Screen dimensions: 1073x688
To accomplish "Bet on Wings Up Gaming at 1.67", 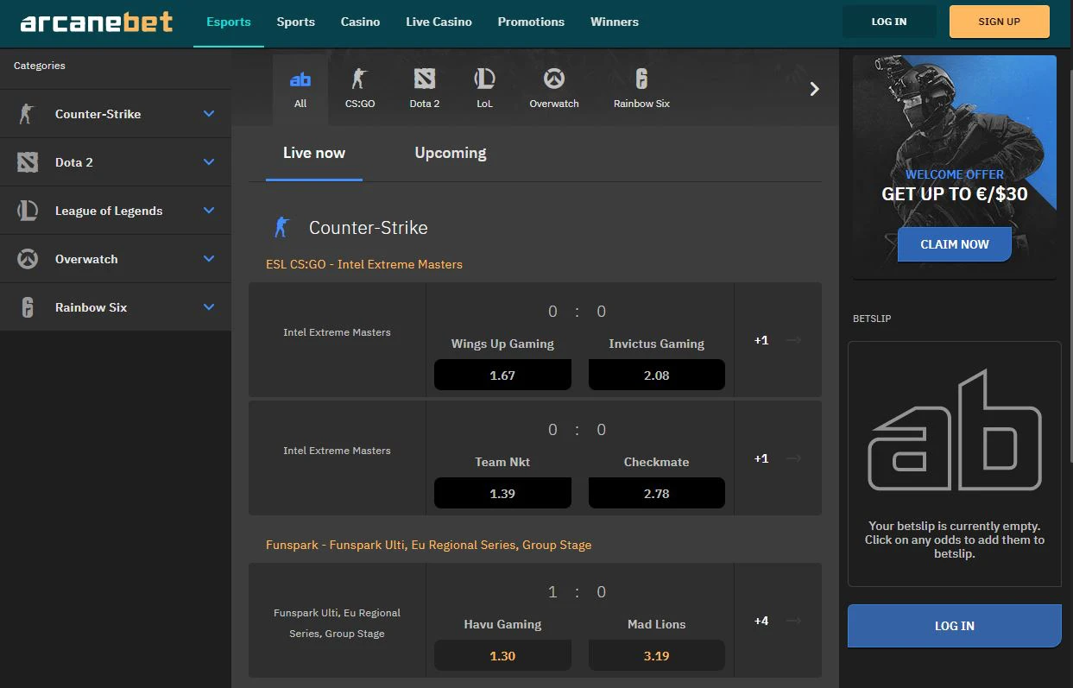I will point(502,376).
